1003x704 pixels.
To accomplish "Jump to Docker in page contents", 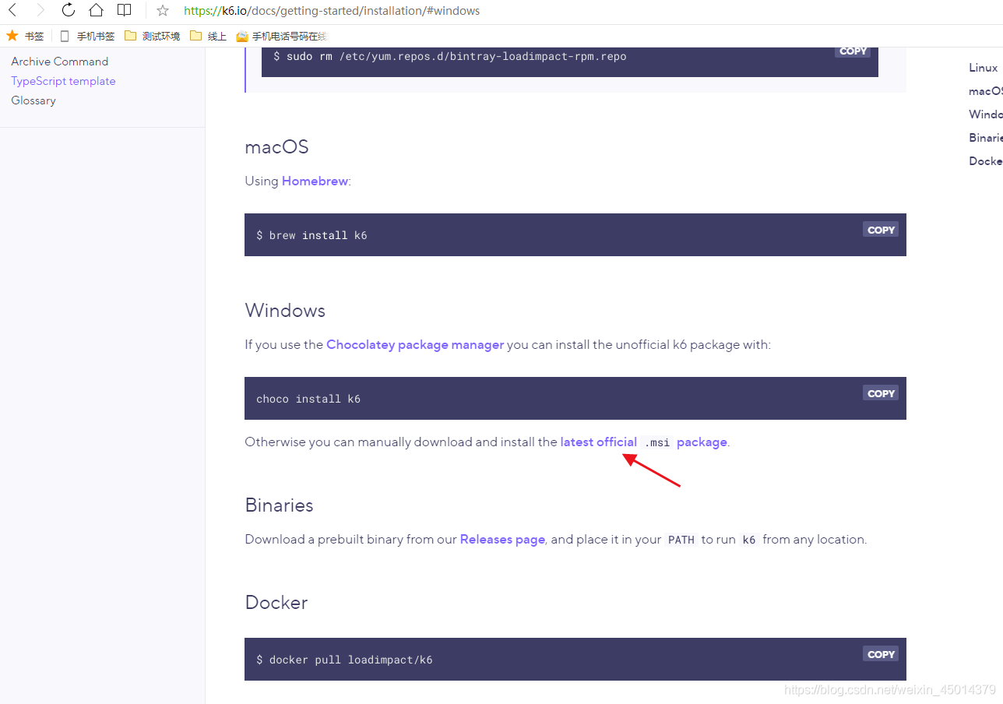I will pyautogui.click(x=985, y=161).
